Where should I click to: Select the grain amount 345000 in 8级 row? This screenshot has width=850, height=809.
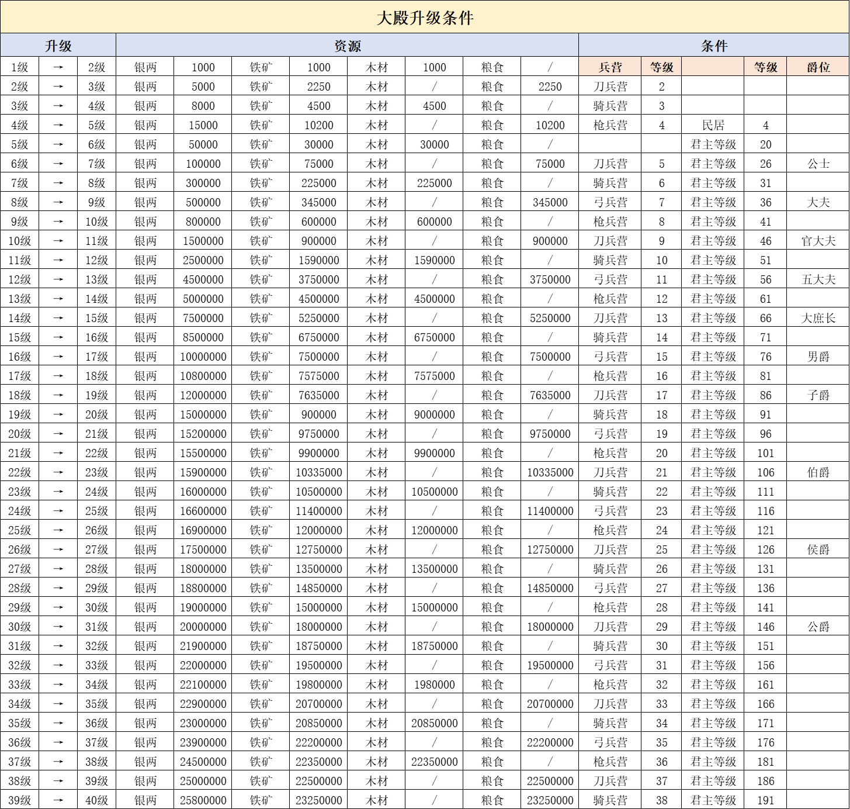(x=550, y=202)
